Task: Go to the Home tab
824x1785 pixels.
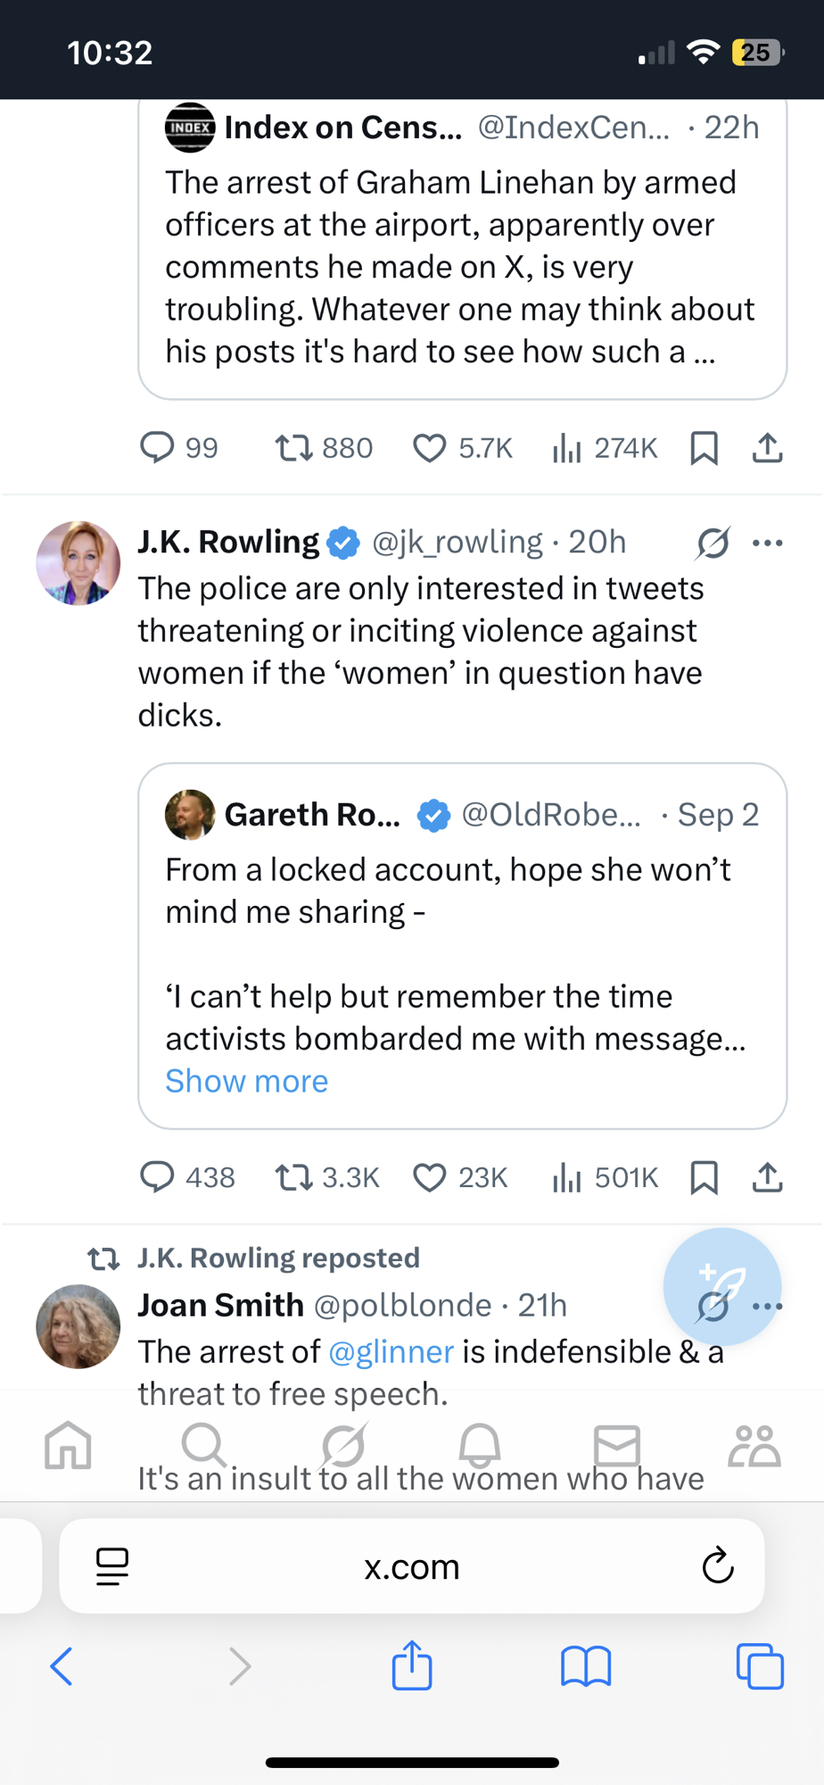Action: pyautogui.click(x=69, y=1445)
